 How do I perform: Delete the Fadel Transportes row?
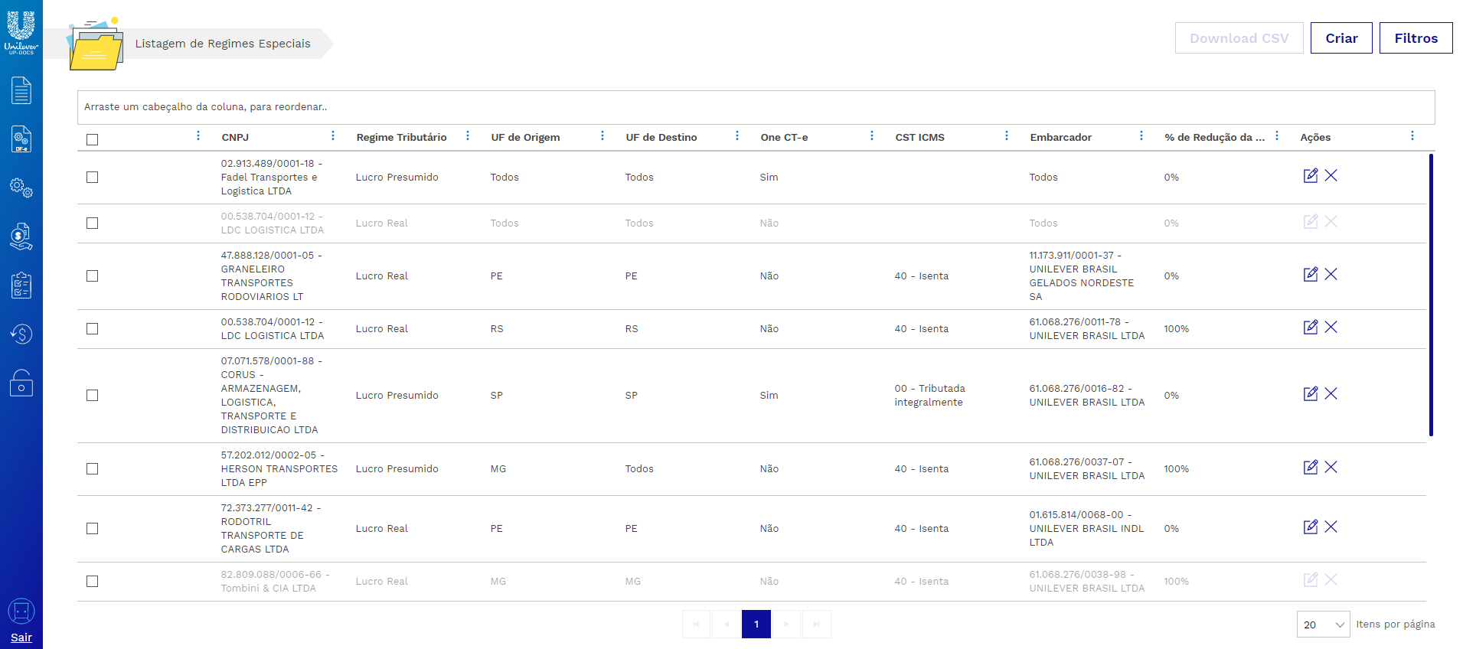[1331, 176]
